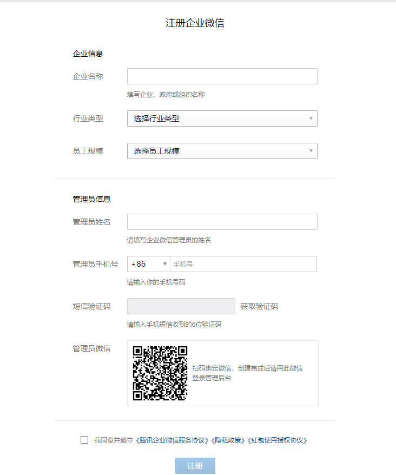The width and height of the screenshot is (396, 475).
Task: Open the 选择员工规模 dropdown
Action: [x=222, y=151]
